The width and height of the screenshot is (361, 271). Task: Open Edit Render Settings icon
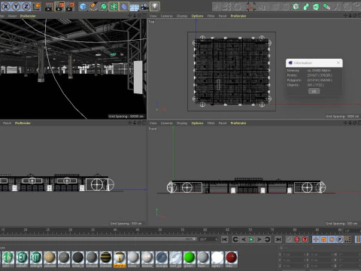pos(70,7)
